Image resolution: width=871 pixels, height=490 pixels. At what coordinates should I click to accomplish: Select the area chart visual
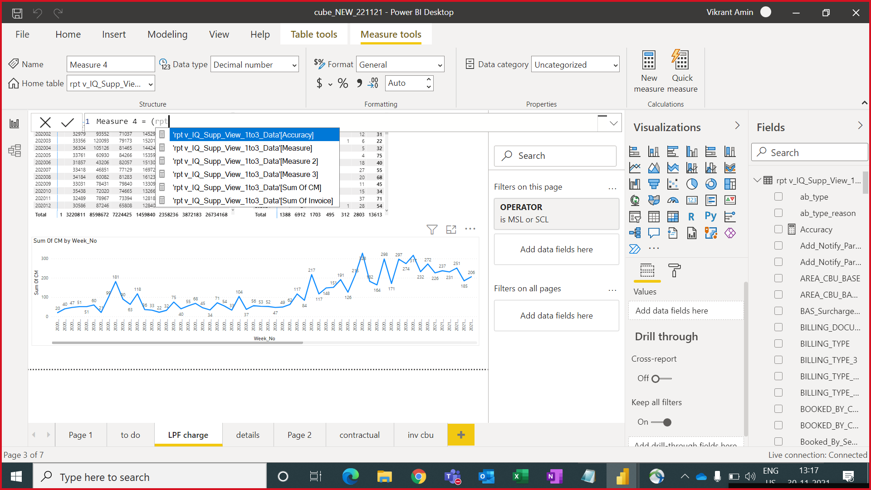(654, 168)
